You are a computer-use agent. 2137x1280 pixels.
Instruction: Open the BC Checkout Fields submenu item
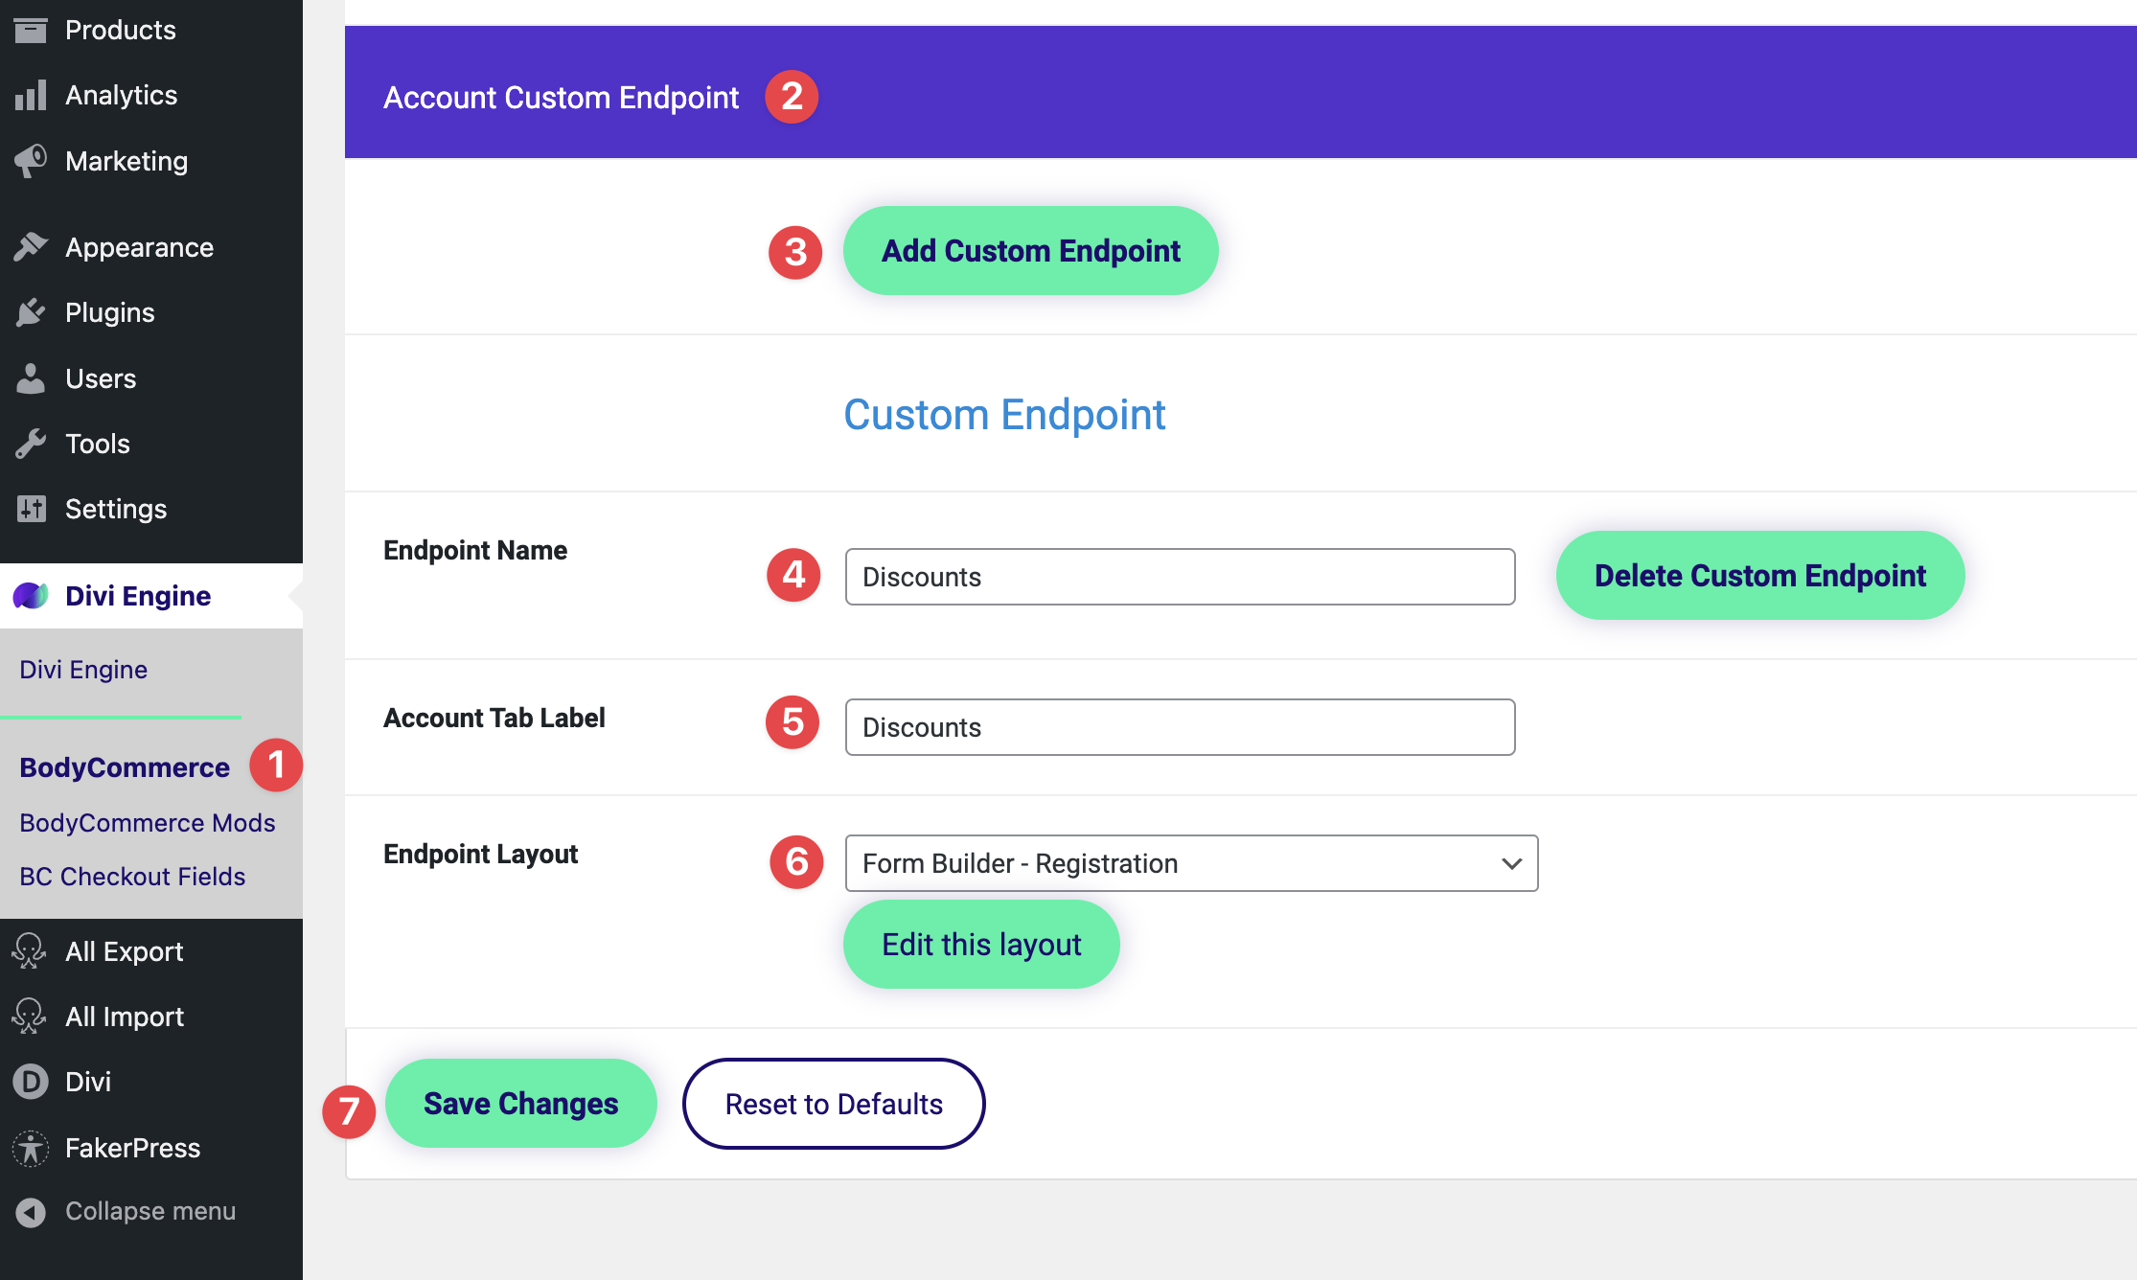(132, 877)
